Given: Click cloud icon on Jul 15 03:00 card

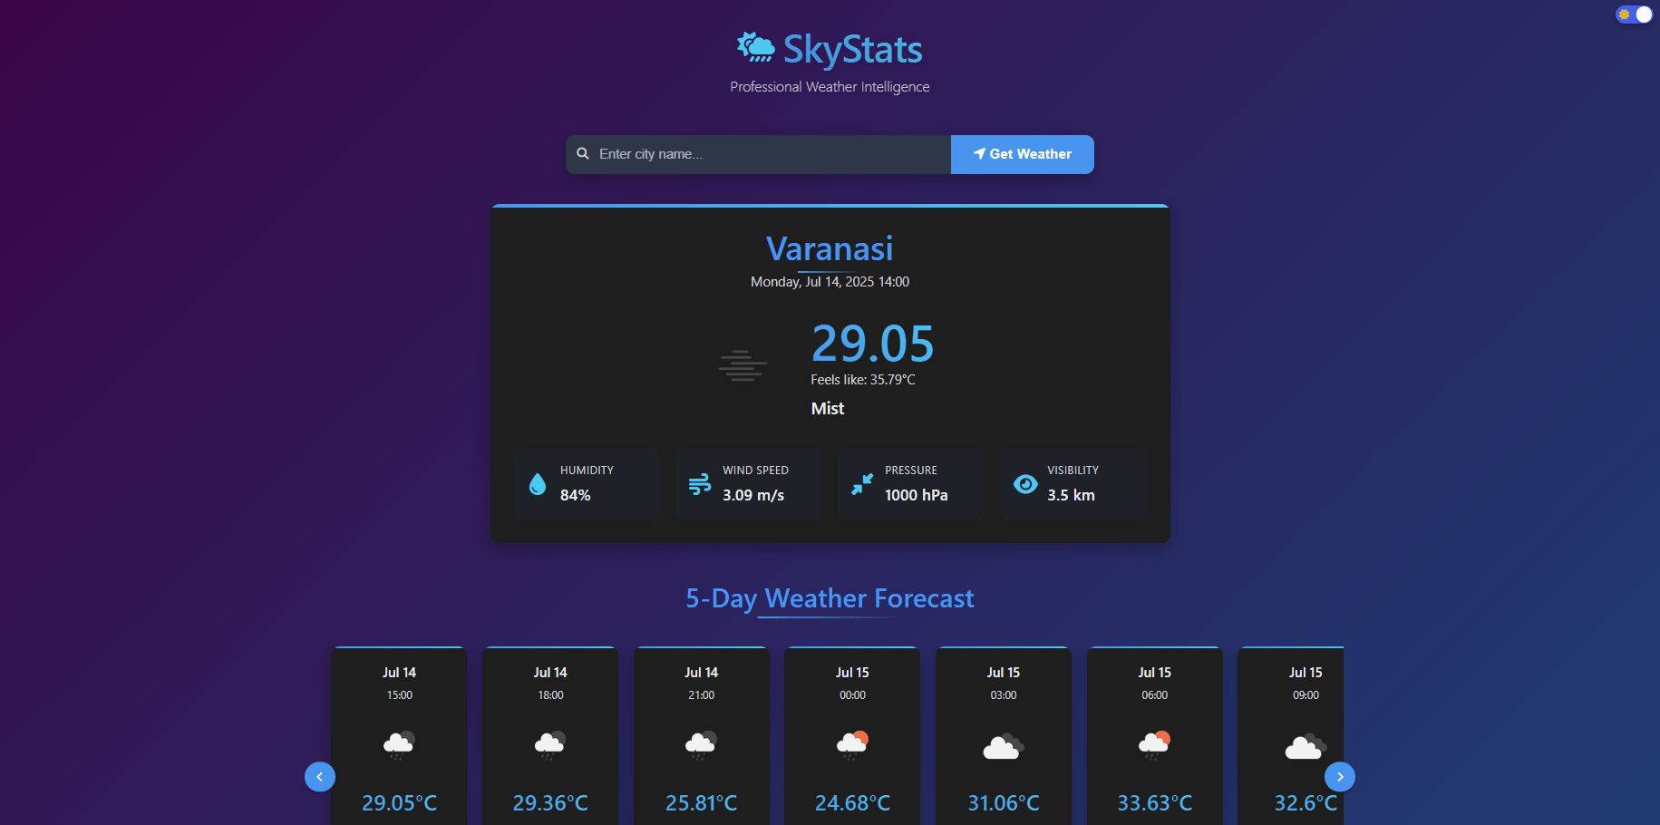Looking at the screenshot, I should coord(1004,746).
